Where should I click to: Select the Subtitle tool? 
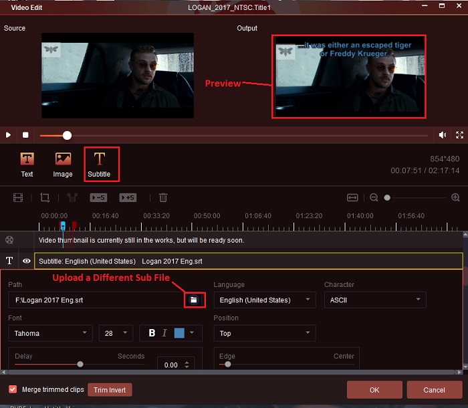click(x=99, y=165)
